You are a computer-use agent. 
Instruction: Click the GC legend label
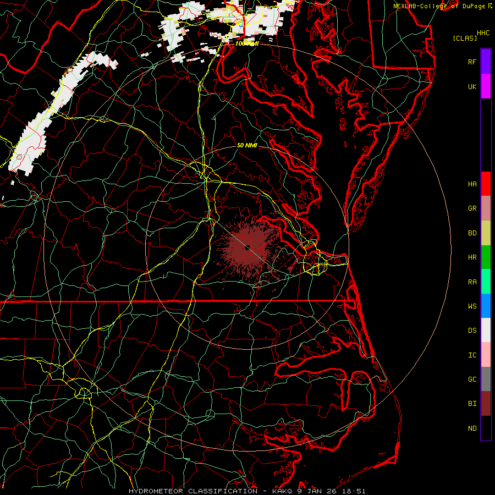click(472, 380)
